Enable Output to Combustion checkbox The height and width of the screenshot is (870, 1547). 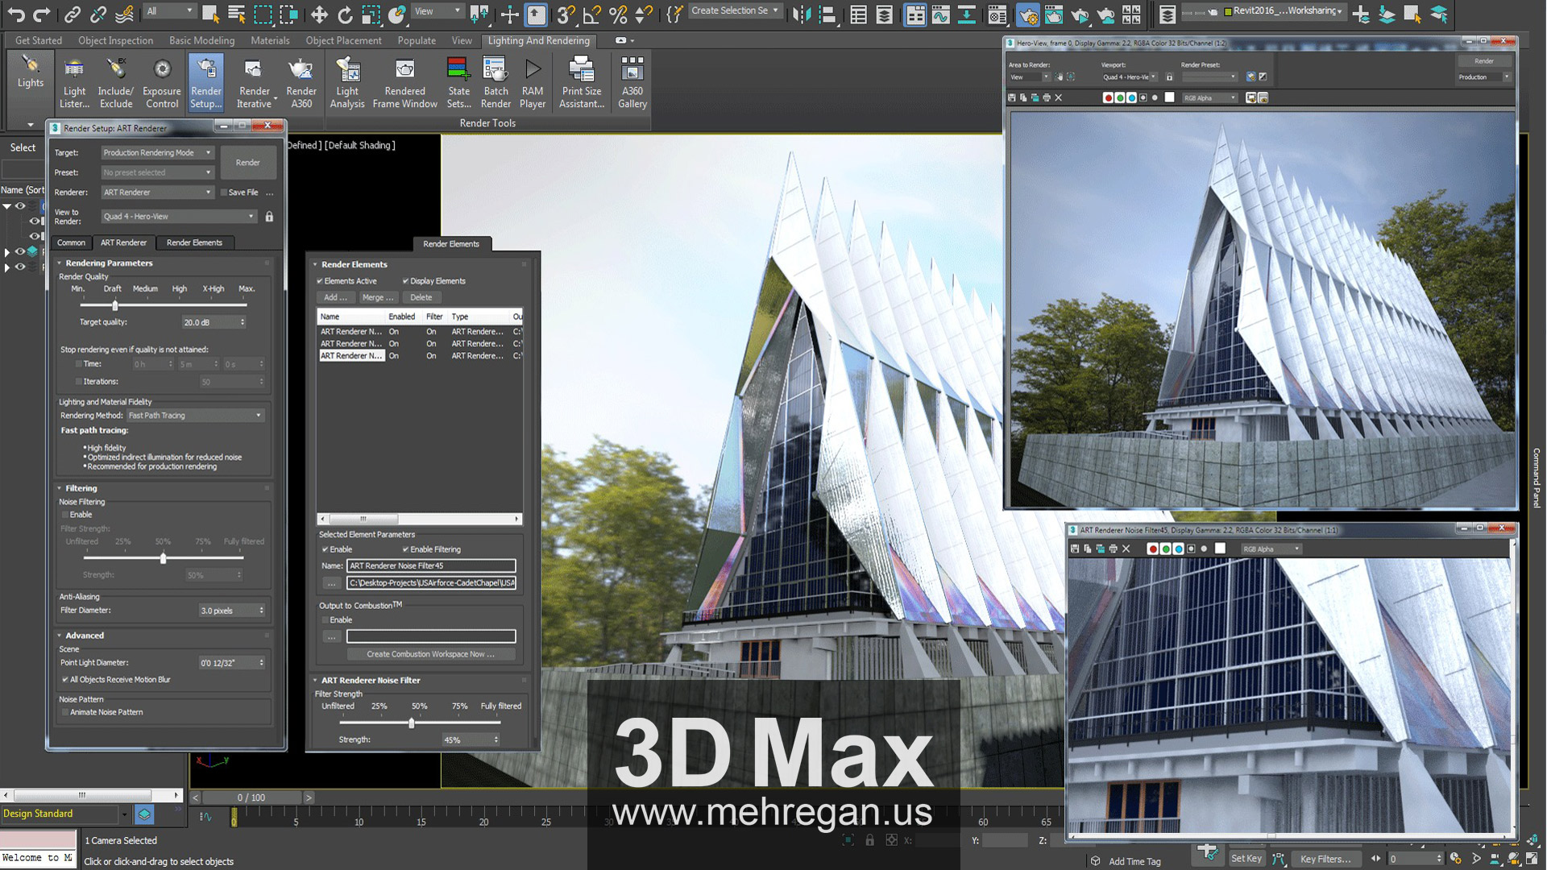325,620
